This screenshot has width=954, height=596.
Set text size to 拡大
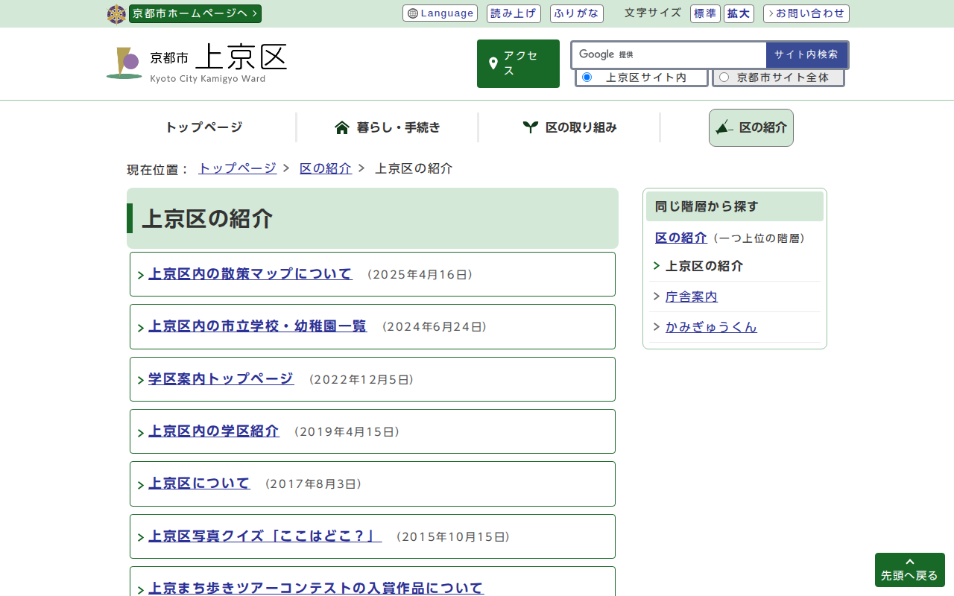tap(739, 13)
